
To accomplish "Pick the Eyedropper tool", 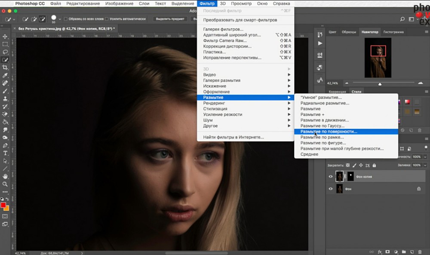I will (x=5, y=75).
